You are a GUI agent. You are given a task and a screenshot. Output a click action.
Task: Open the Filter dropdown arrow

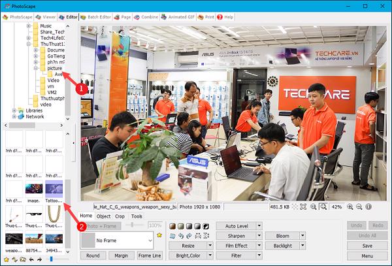[x=259, y=256]
